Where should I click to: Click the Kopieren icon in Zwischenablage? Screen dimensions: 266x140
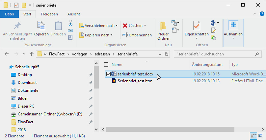(x=41, y=26)
